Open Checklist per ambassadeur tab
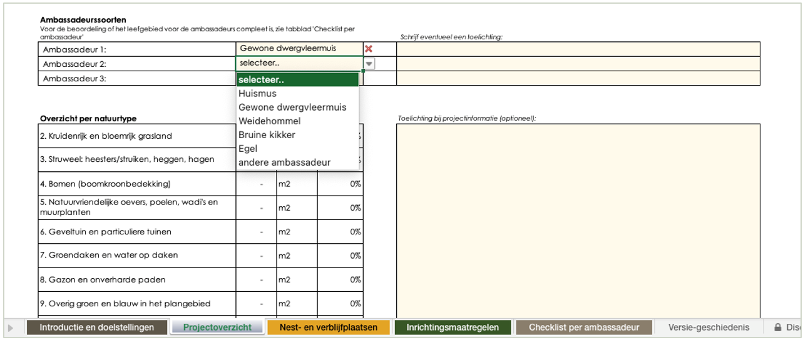The width and height of the screenshot is (803, 340). tap(583, 327)
